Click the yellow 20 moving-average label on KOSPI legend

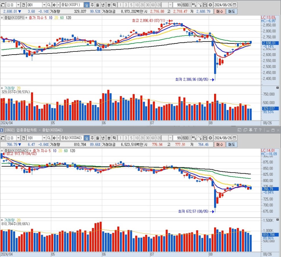(x=56, y=18)
